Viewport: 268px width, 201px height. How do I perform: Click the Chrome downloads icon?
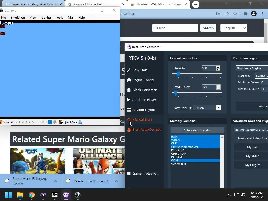point(218,14)
